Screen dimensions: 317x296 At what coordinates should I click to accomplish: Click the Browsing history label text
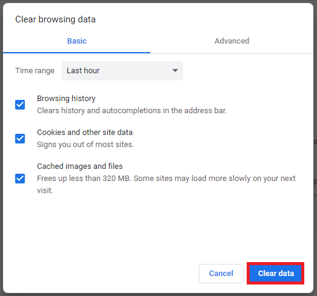point(66,99)
